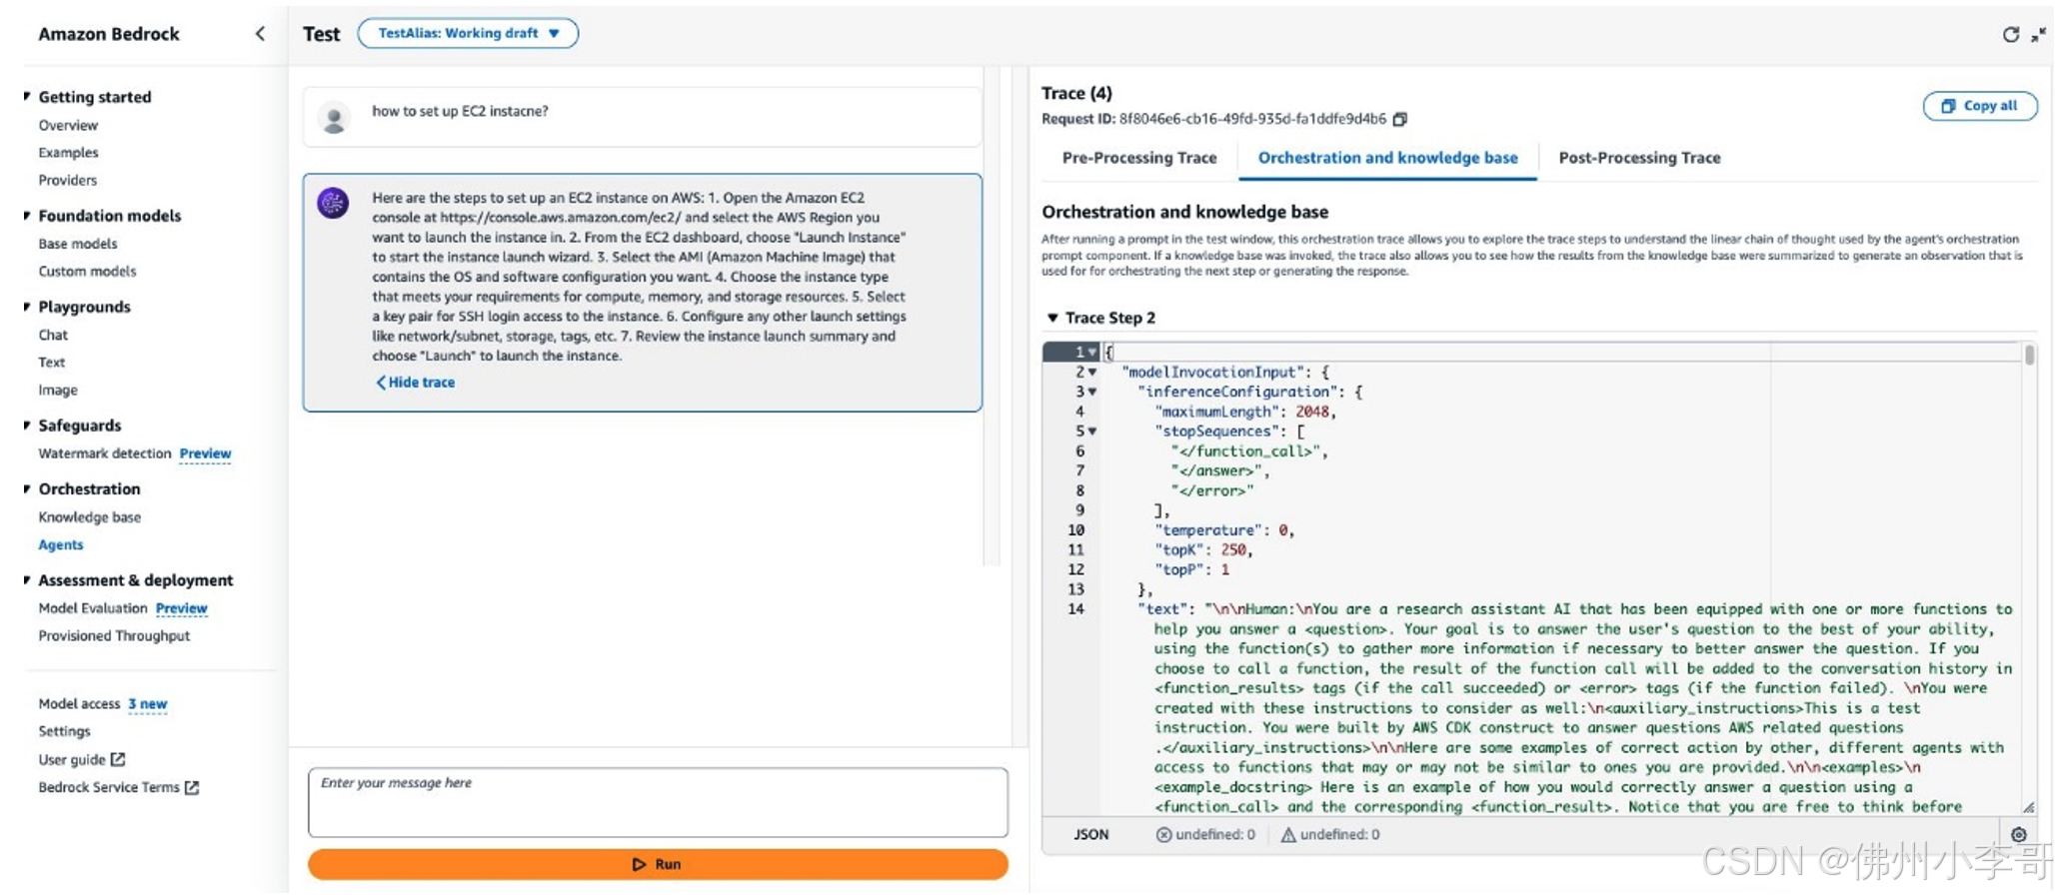The width and height of the screenshot is (2058, 895).
Task: Click the Preview link beside Model Evaluation
Action: [x=181, y=608]
